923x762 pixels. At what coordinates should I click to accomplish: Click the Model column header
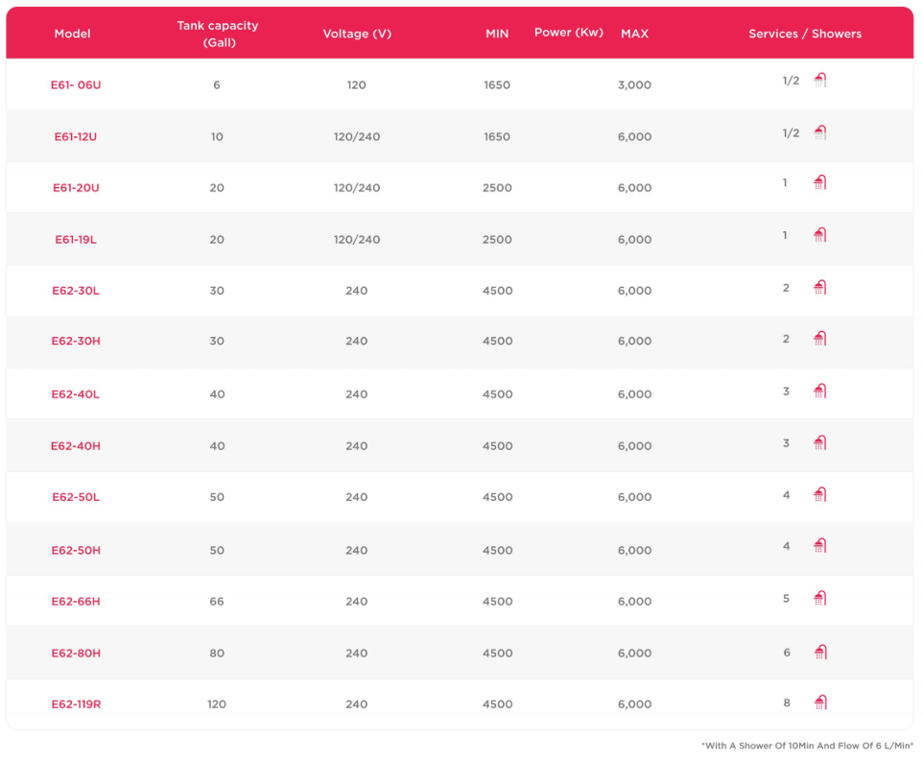click(72, 34)
